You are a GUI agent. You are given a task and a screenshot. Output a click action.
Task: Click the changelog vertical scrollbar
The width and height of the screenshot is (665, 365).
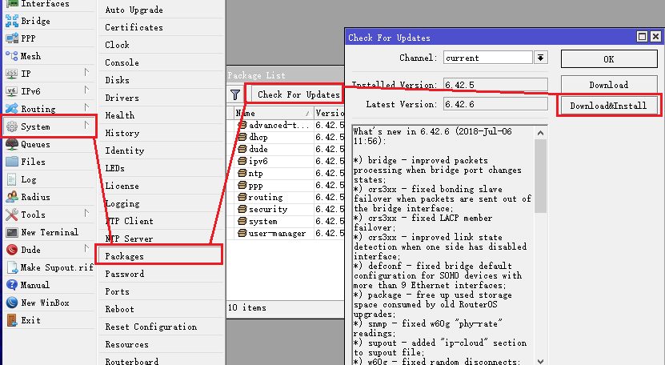[542, 240]
